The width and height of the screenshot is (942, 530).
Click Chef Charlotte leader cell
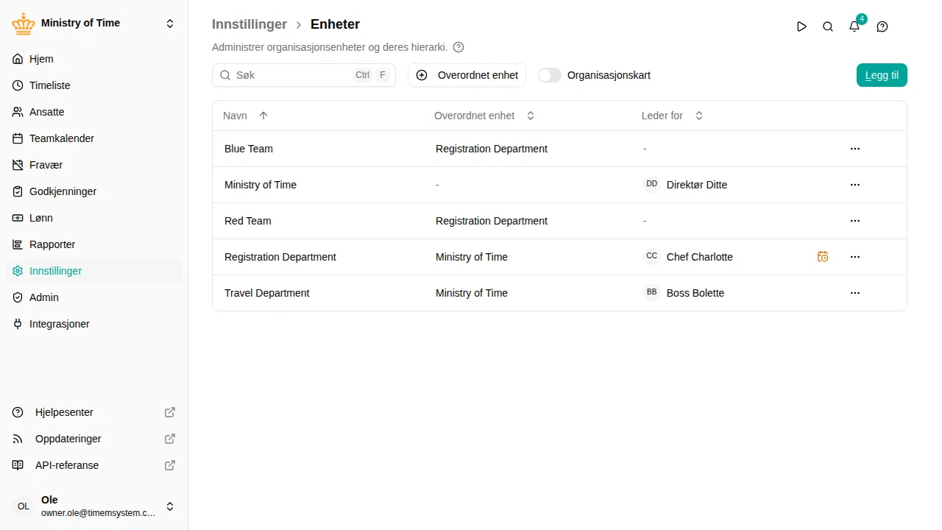[688, 257]
